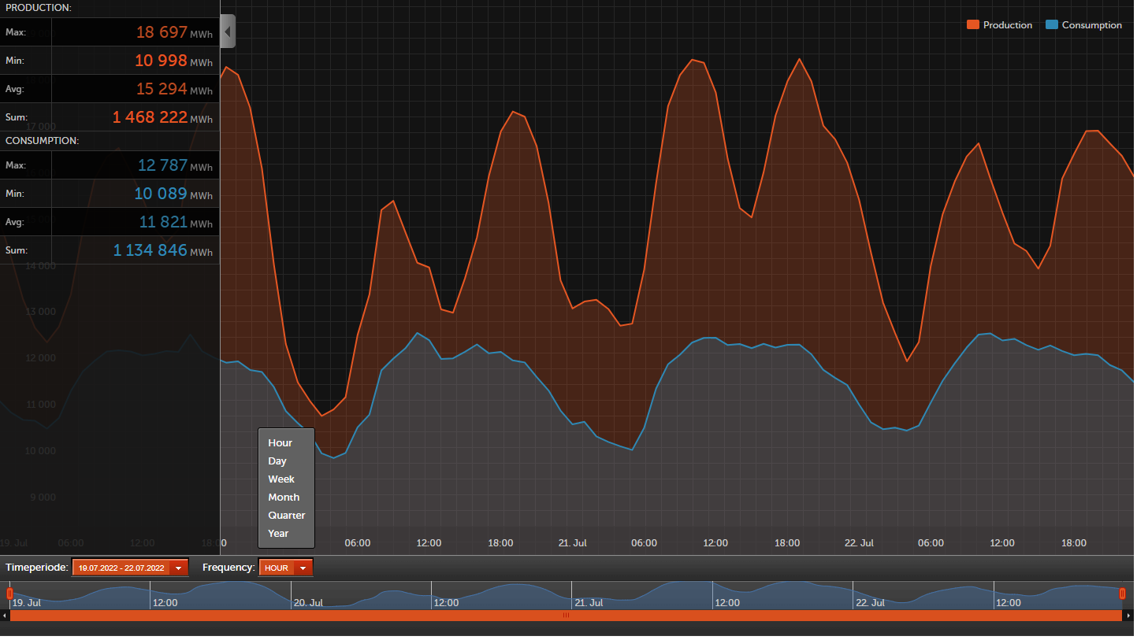Select Hour from frequency list
Viewport: 1137px width, 640px height.
coord(280,443)
